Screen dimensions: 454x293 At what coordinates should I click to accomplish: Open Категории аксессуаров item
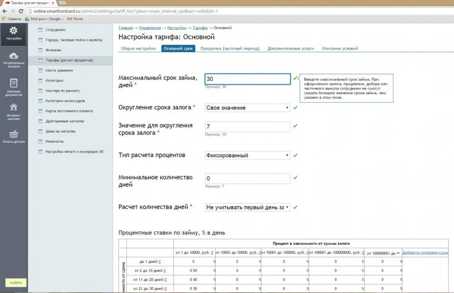click(65, 100)
